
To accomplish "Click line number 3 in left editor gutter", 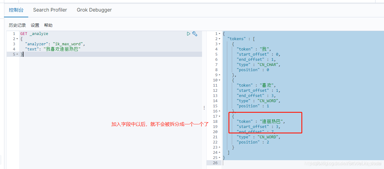I will [14, 44].
